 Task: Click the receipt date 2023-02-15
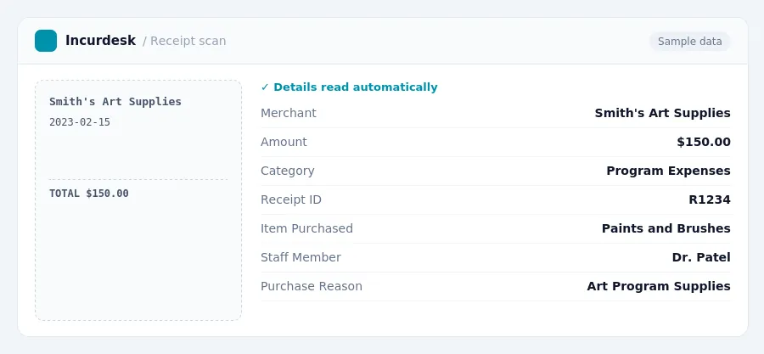[80, 122]
